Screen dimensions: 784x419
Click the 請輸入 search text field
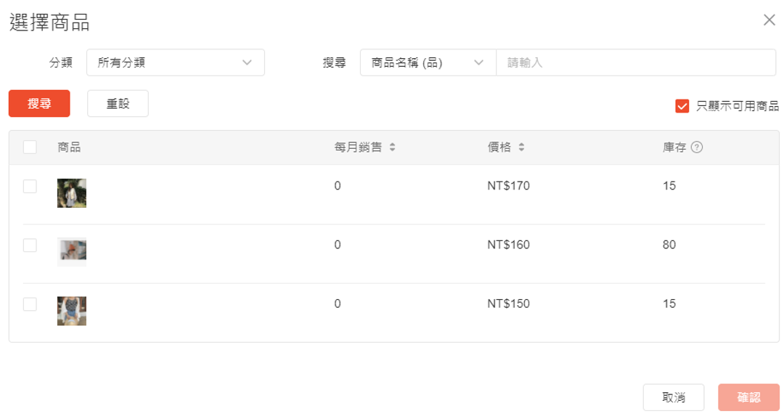pos(635,62)
